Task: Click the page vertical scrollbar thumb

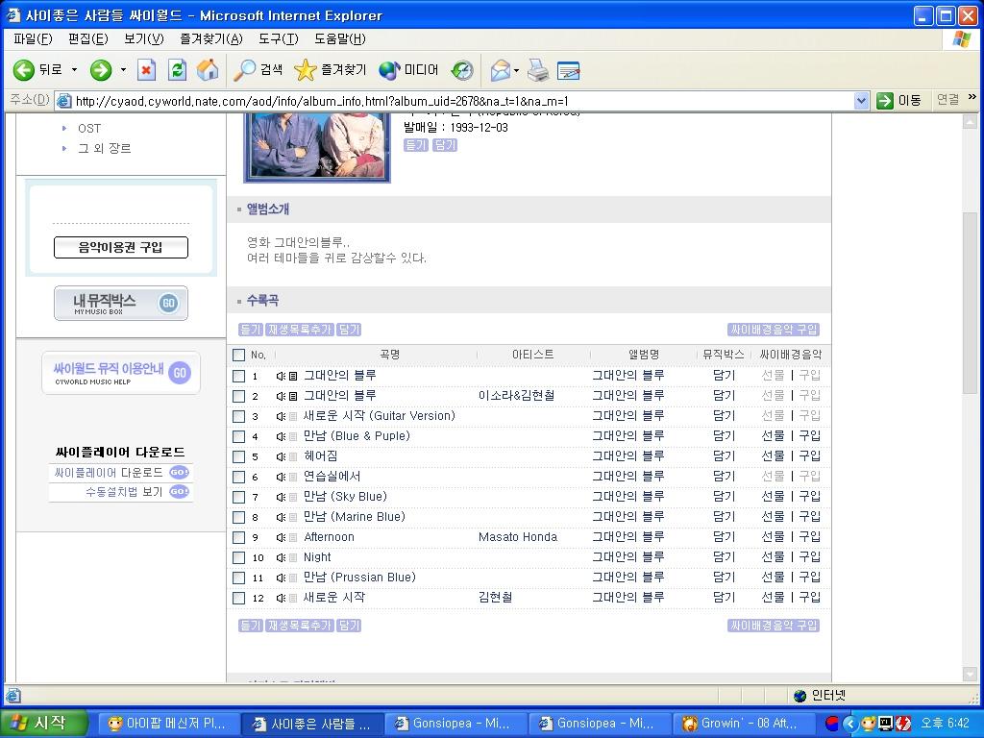Action: pyautogui.click(x=970, y=304)
